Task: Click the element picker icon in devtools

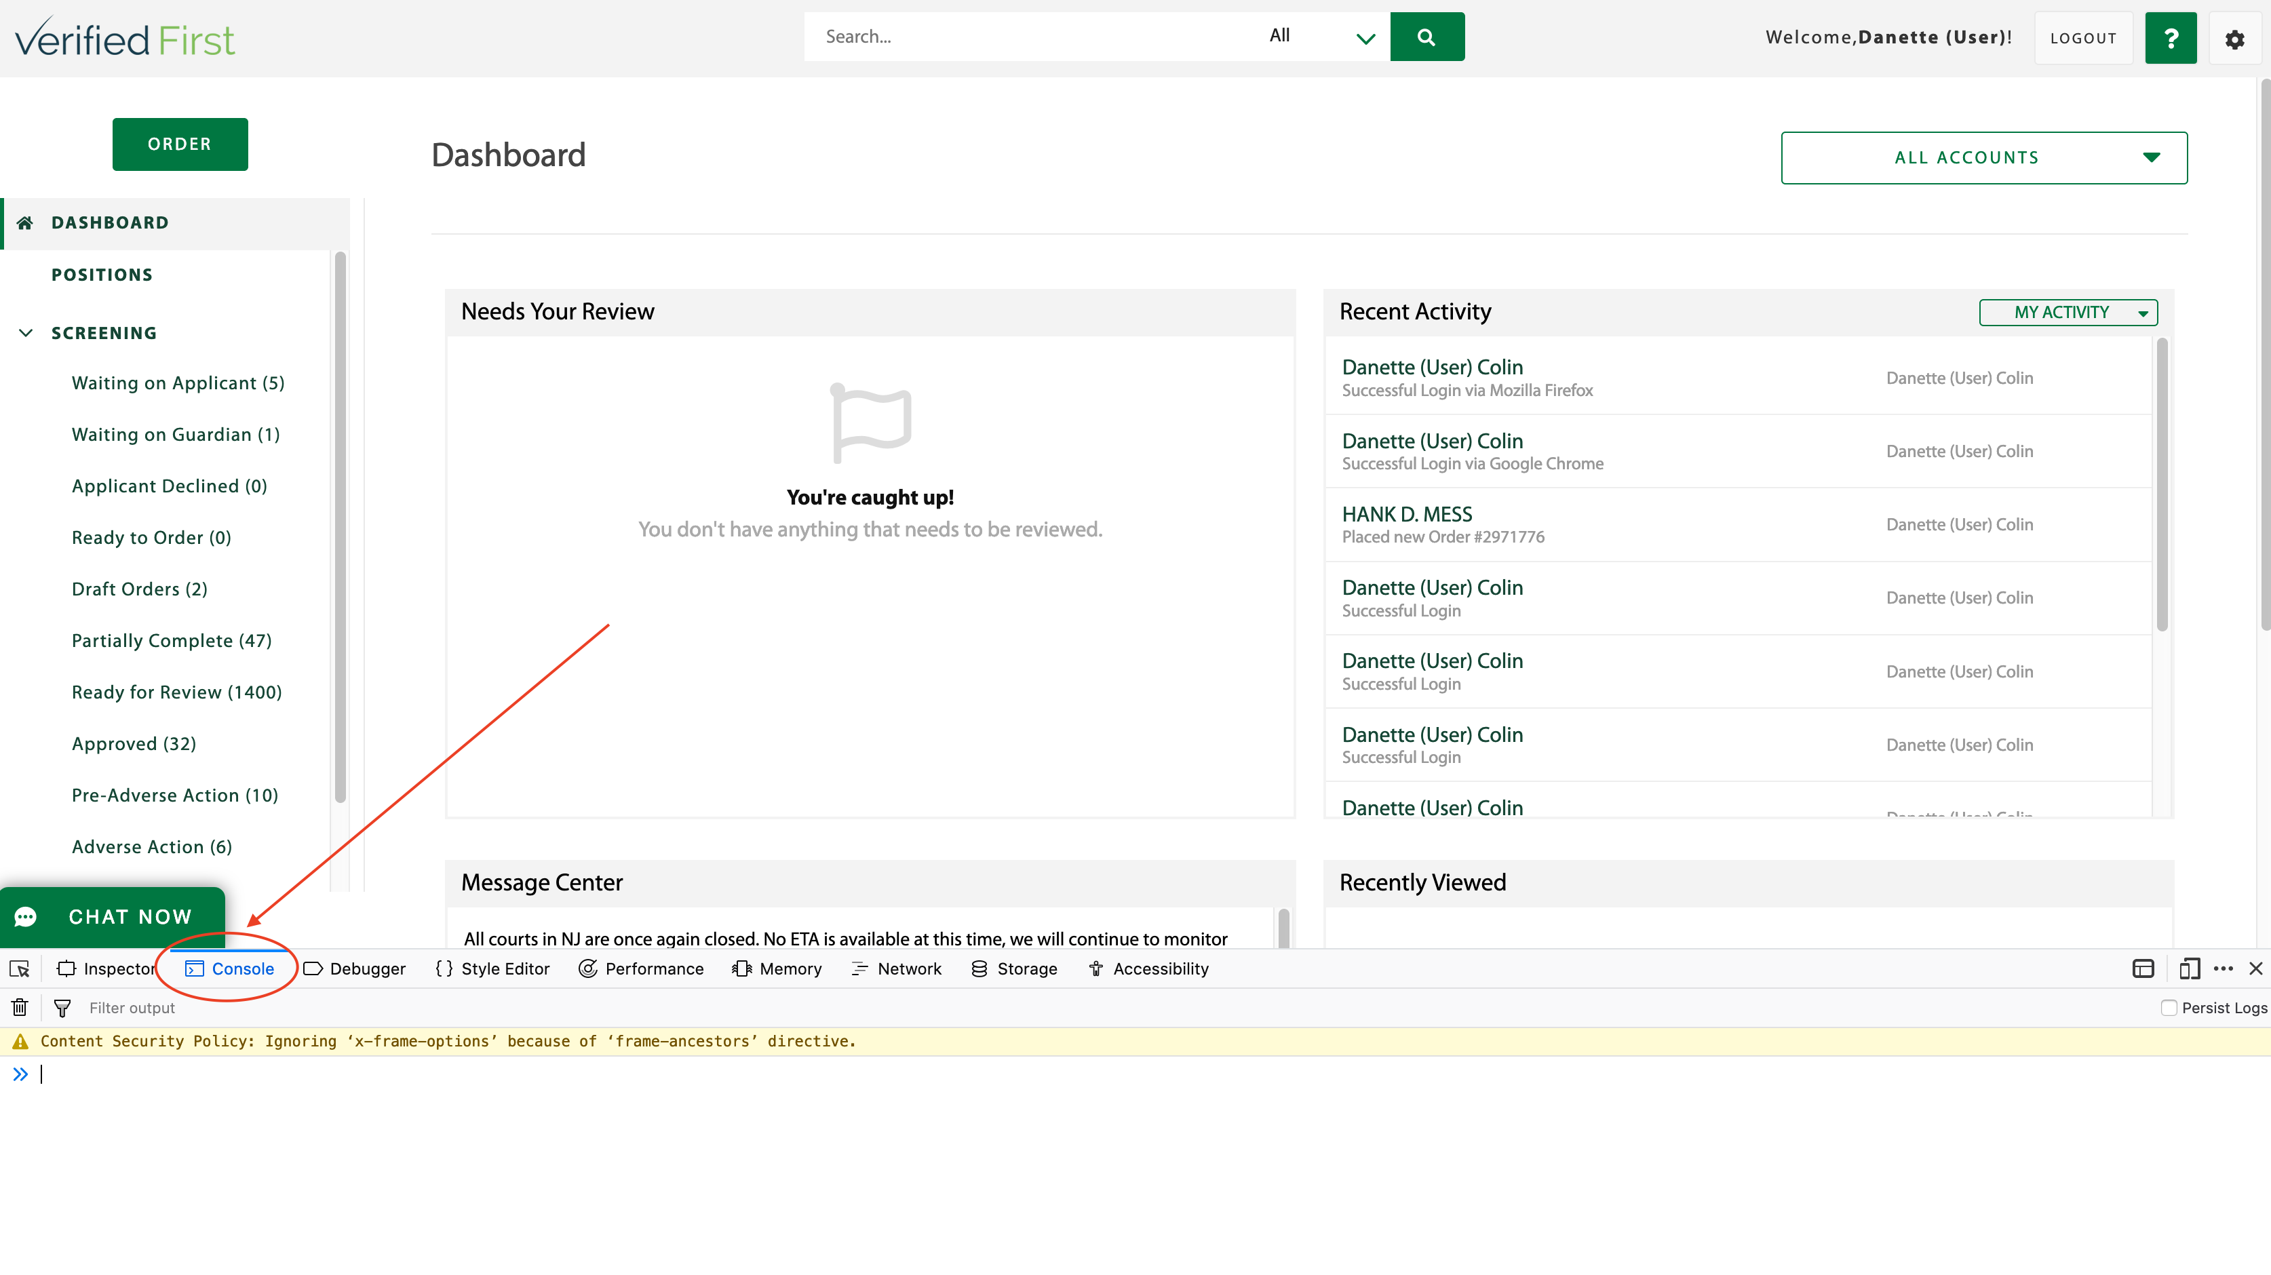Action: point(20,968)
